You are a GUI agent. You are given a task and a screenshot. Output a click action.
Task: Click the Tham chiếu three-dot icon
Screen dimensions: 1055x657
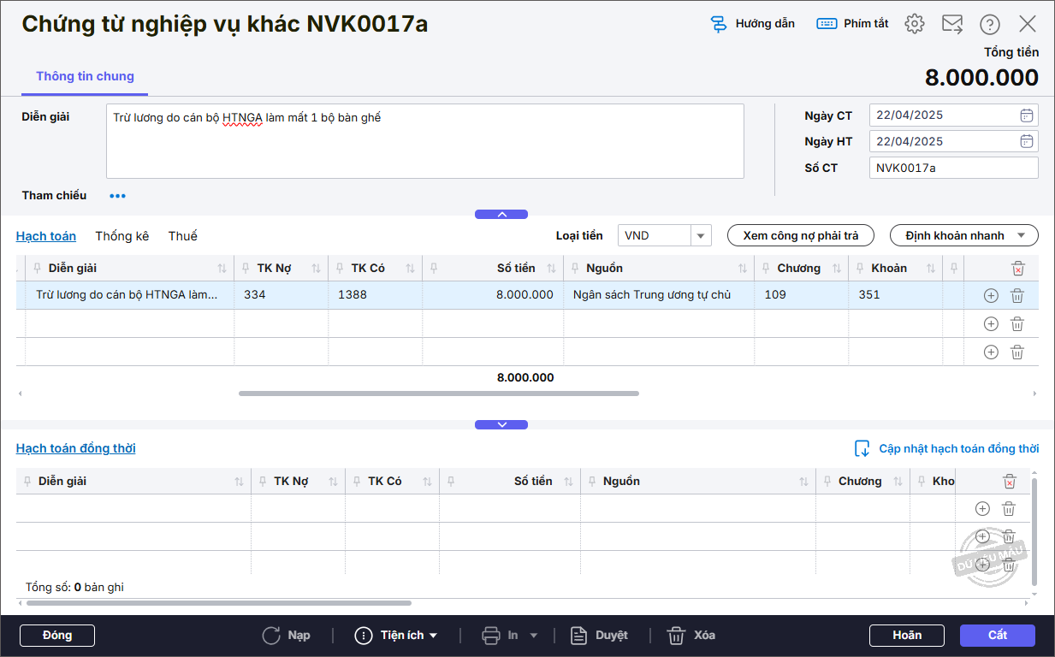coord(117,196)
